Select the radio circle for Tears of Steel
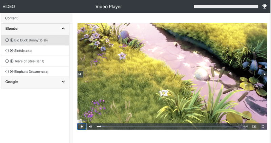 tap(7, 61)
